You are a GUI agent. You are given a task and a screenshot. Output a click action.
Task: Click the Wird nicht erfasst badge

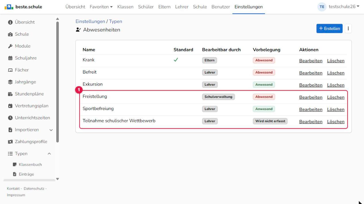pos(270,121)
